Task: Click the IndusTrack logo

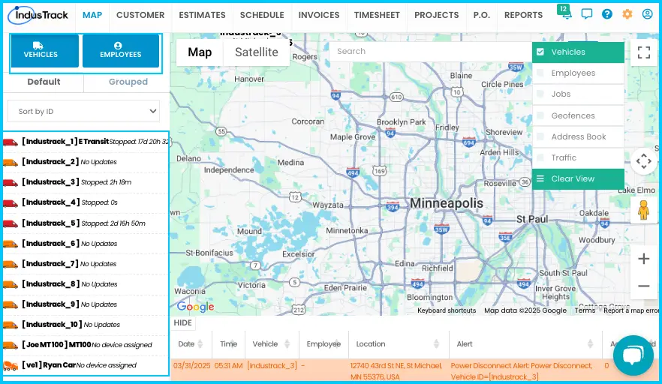Action: [x=38, y=15]
